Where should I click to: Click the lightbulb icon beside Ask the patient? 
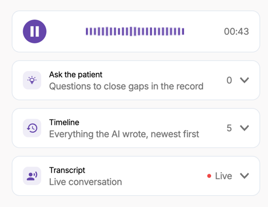tap(32, 80)
